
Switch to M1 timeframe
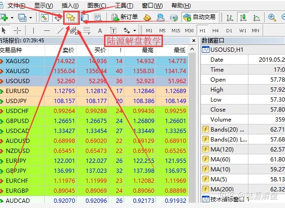149,31
